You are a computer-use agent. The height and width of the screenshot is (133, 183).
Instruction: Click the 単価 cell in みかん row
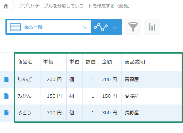(x=53, y=96)
